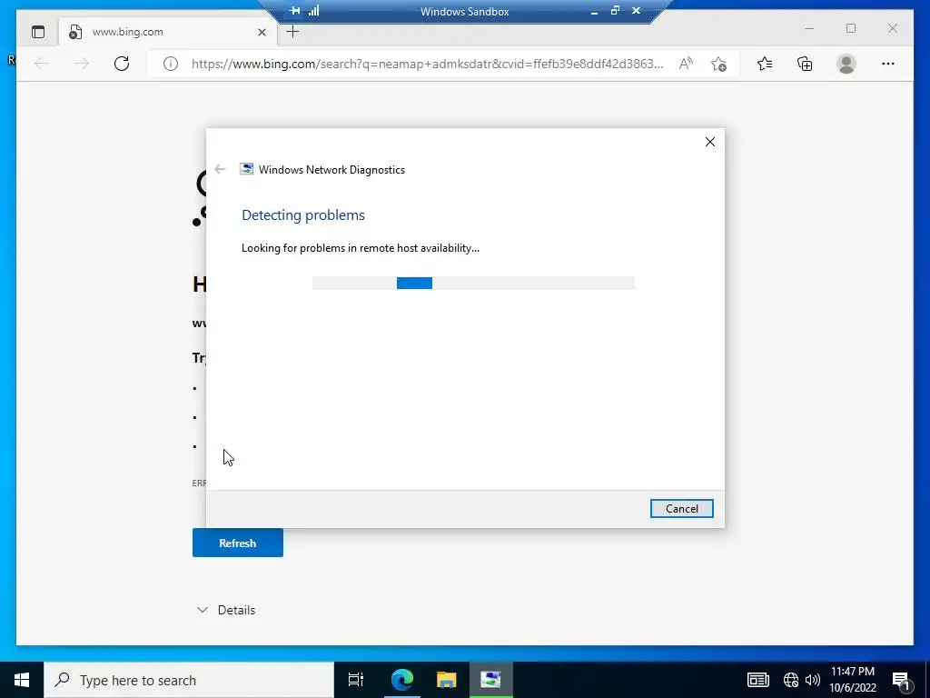Click the taskbar search box
930x698 pixels.
coord(189,680)
